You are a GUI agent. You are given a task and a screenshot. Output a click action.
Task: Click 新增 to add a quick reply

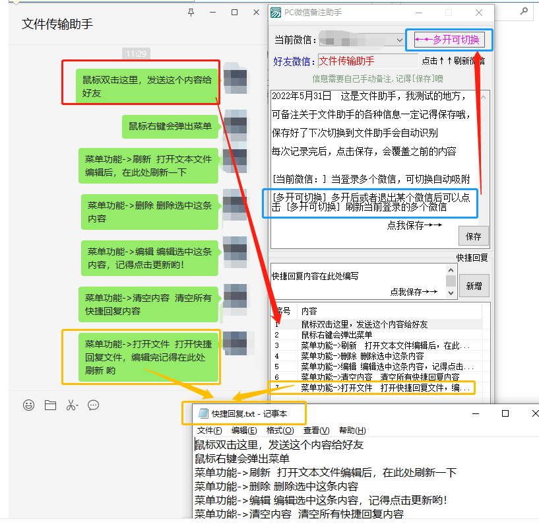point(474,286)
